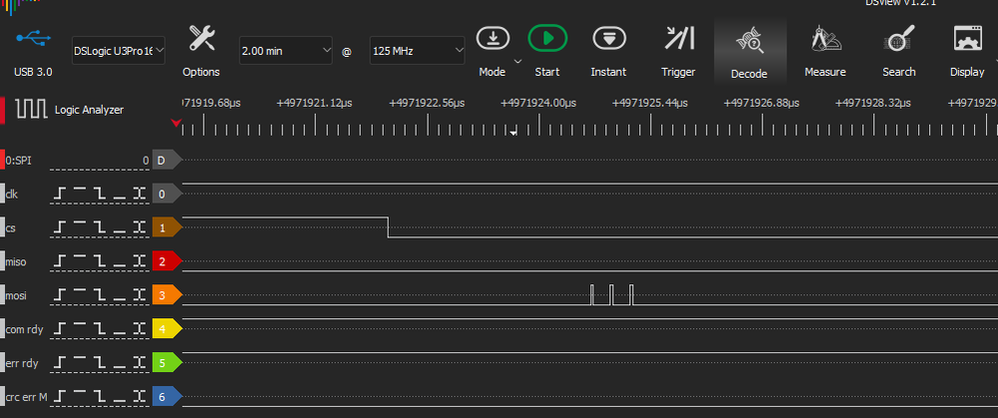Viewport: 998px width, 418px height.
Task: Click the brown cs channel 1 tag
Action: point(167,226)
